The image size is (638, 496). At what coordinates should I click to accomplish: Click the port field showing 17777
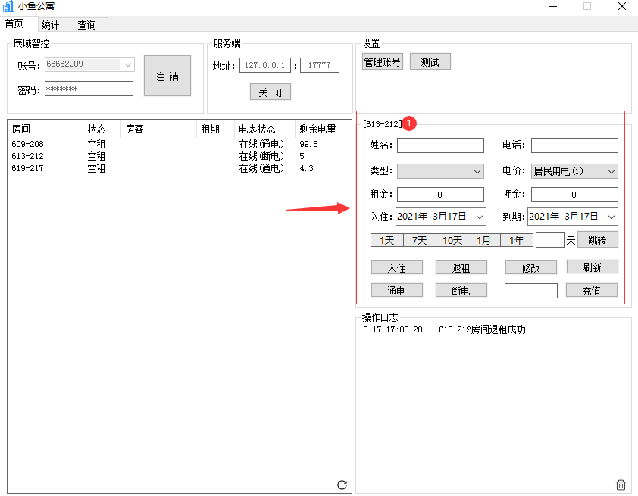320,65
